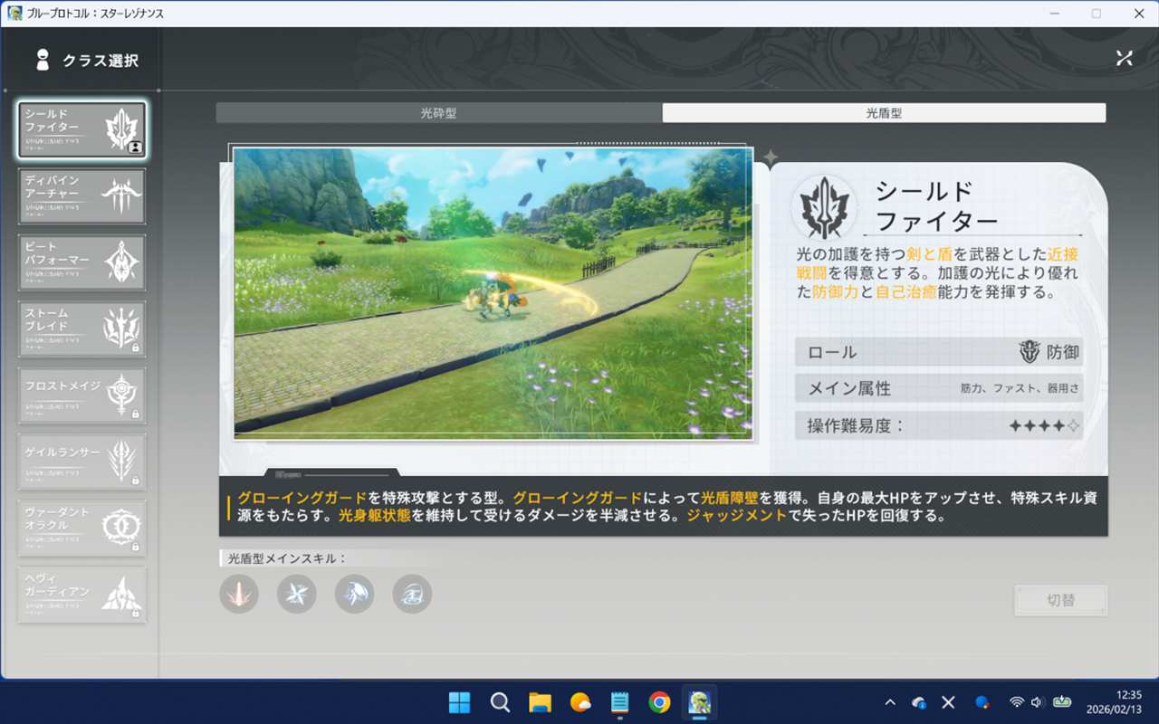Viewport: 1159px width, 724px height.
Task: Click the class preview video thumbnail
Action: pyautogui.click(x=493, y=293)
